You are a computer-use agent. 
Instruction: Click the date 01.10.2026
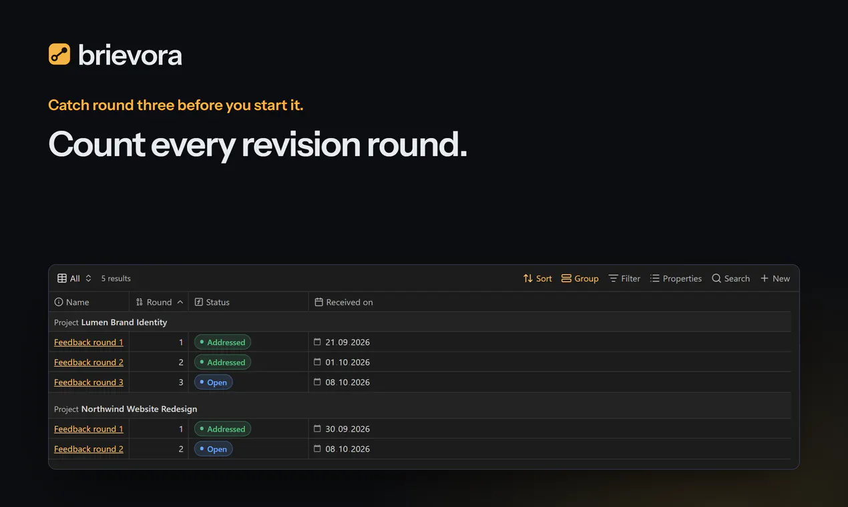point(347,362)
